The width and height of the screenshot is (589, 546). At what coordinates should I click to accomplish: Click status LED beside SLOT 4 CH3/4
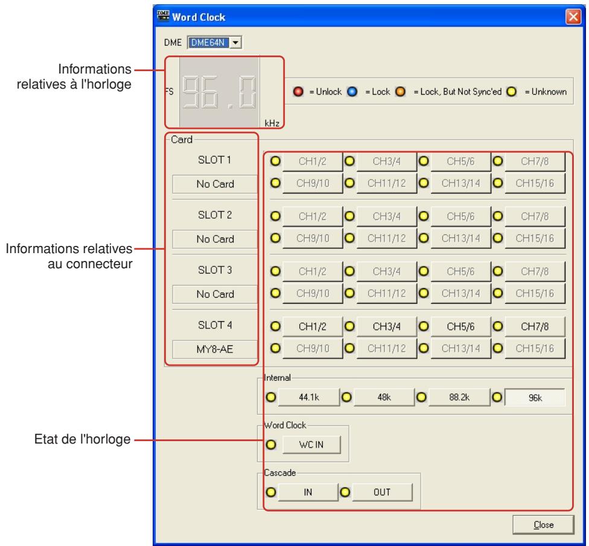click(x=349, y=326)
